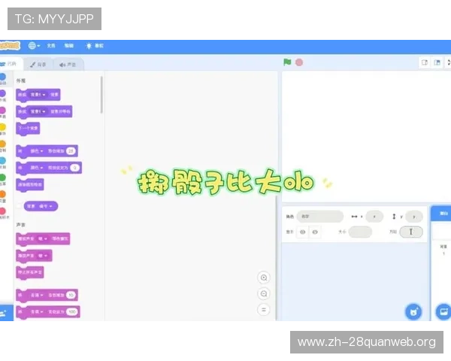Screen dimensions: 451x361
Task: Click the block palette scrollbar
Action: (x=101, y=95)
